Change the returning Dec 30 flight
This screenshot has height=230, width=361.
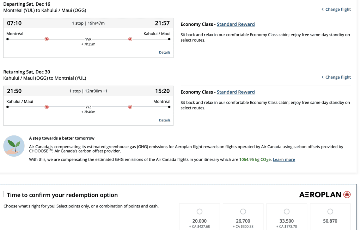[x=338, y=77]
